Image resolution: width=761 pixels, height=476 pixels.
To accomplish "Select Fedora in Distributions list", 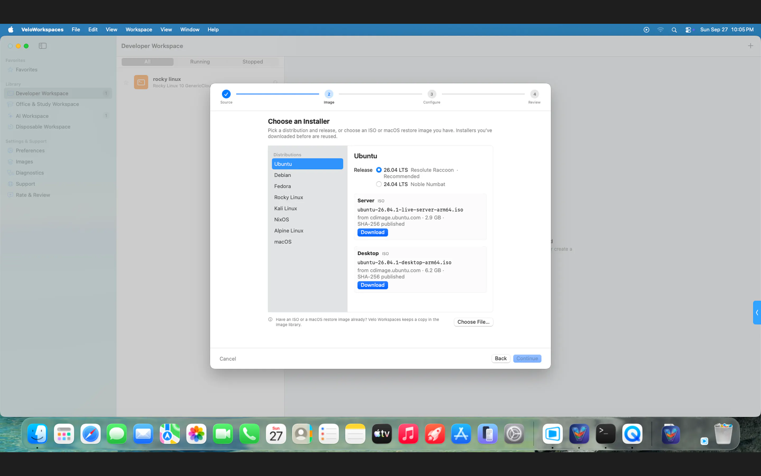I will pyautogui.click(x=307, y=186).
